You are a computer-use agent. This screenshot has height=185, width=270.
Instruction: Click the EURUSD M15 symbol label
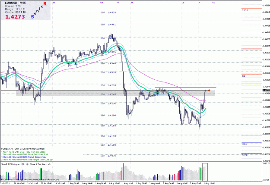click(x=15, y=3)
